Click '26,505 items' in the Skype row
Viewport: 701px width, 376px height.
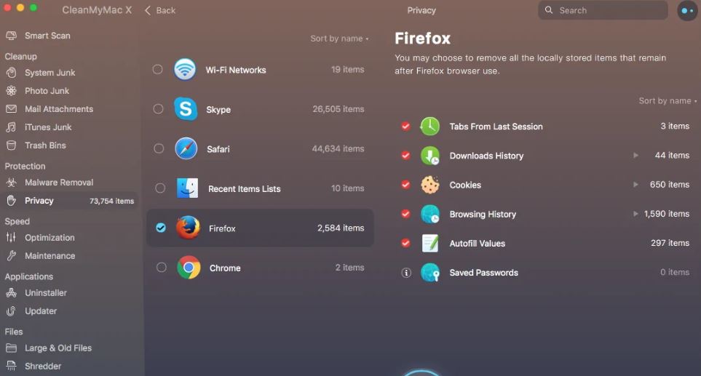pos(338,109)
